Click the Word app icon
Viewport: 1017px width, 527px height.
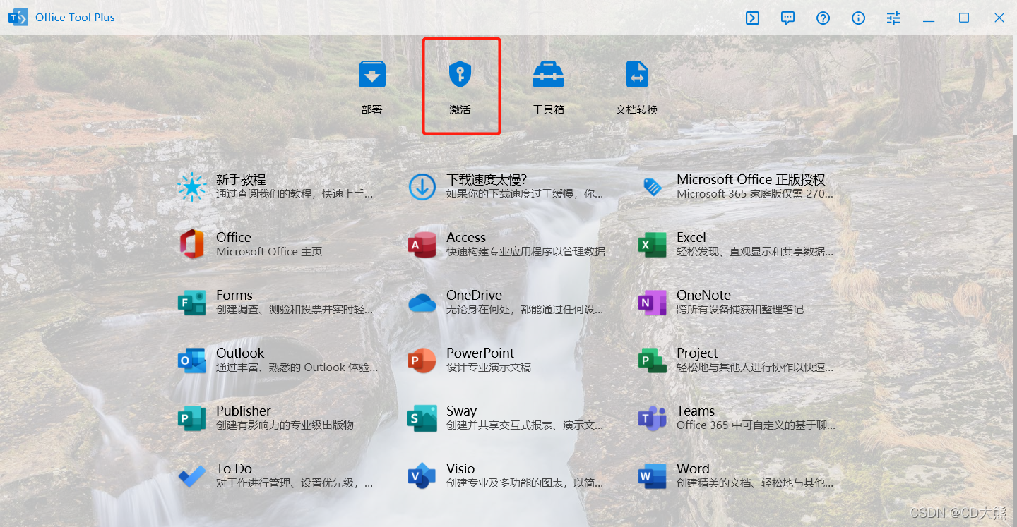653,476
